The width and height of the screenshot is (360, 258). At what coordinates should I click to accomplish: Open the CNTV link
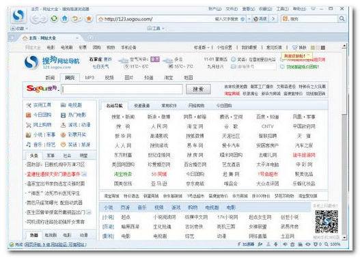coord(268,126)
